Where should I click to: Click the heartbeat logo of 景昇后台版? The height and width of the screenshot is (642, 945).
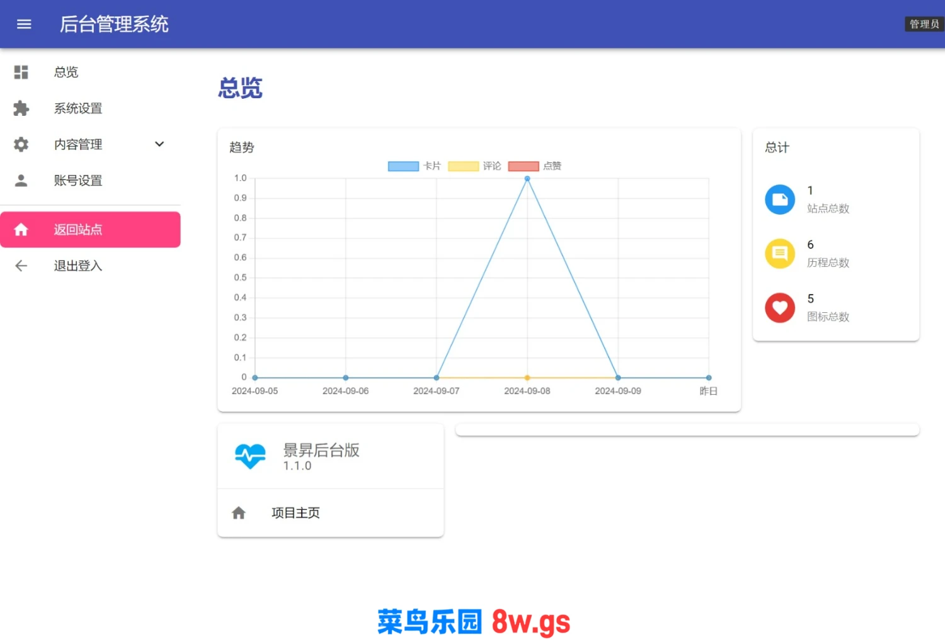tap(250, 456)
